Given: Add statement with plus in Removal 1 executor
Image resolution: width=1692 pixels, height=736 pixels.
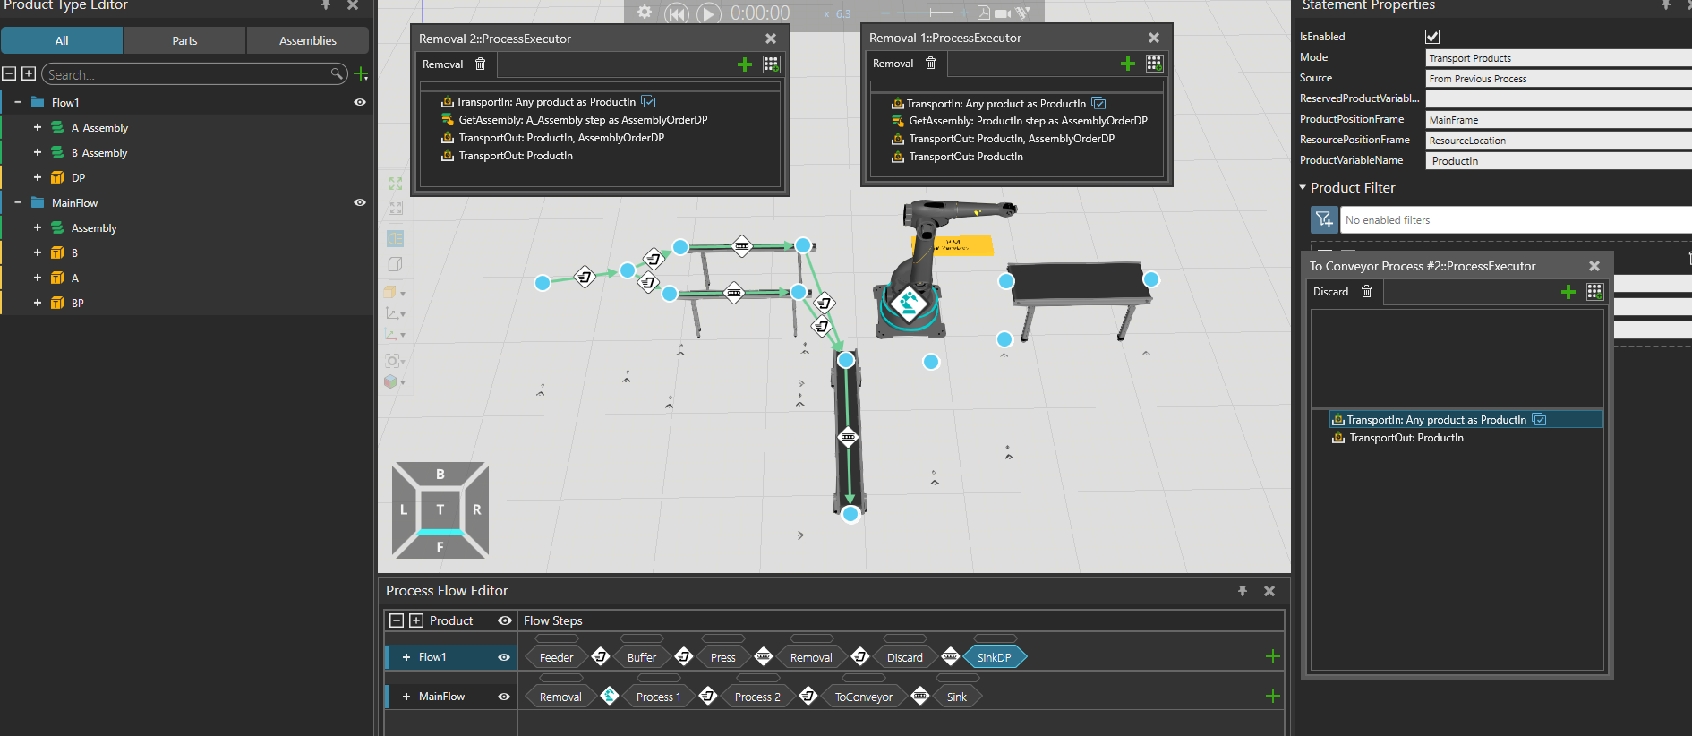Looking at the screenshot, I should pyautogui.click(x=1127, y=64).
